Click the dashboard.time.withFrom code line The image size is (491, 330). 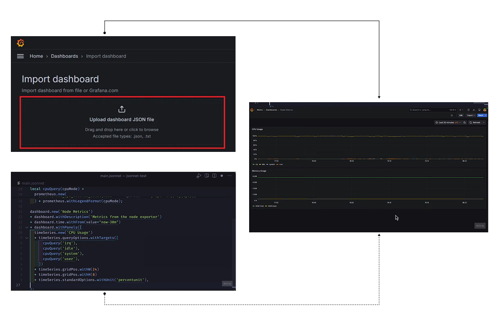tap(75, 222)
